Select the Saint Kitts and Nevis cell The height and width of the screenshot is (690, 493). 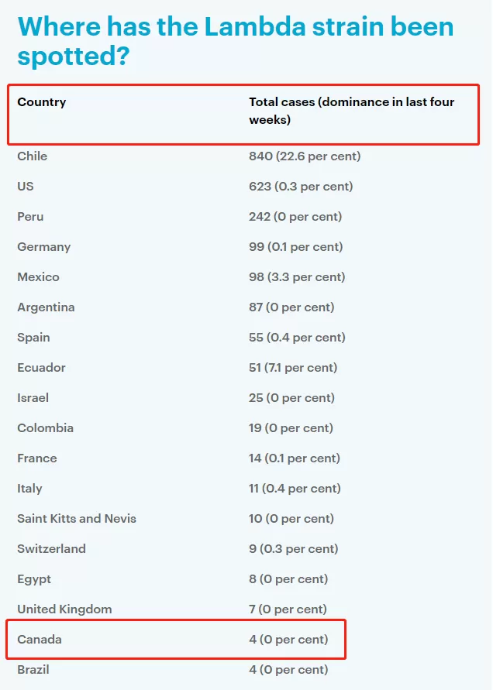click(77, 518)
